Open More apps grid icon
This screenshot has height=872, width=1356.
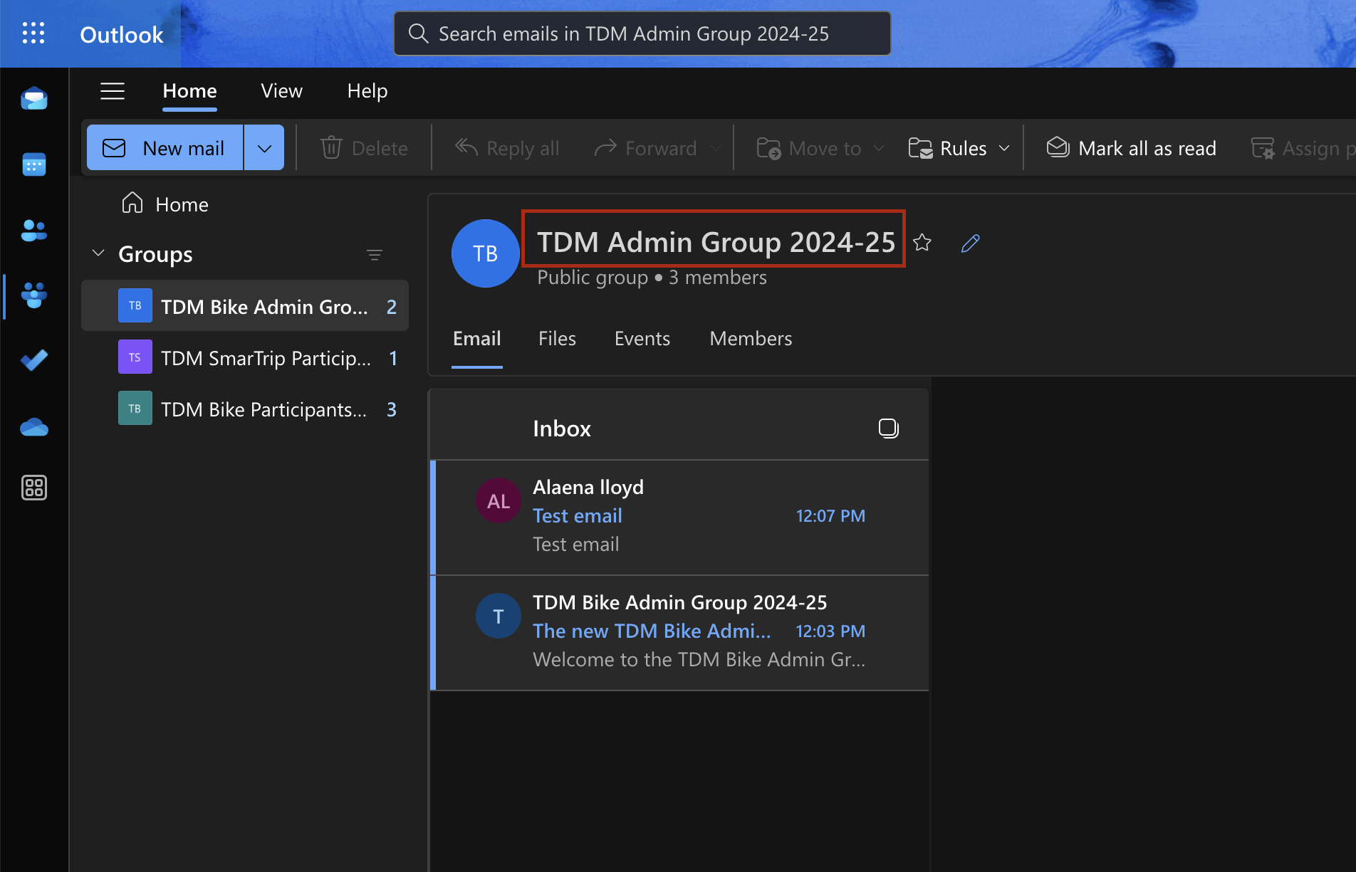click(34, 488)
